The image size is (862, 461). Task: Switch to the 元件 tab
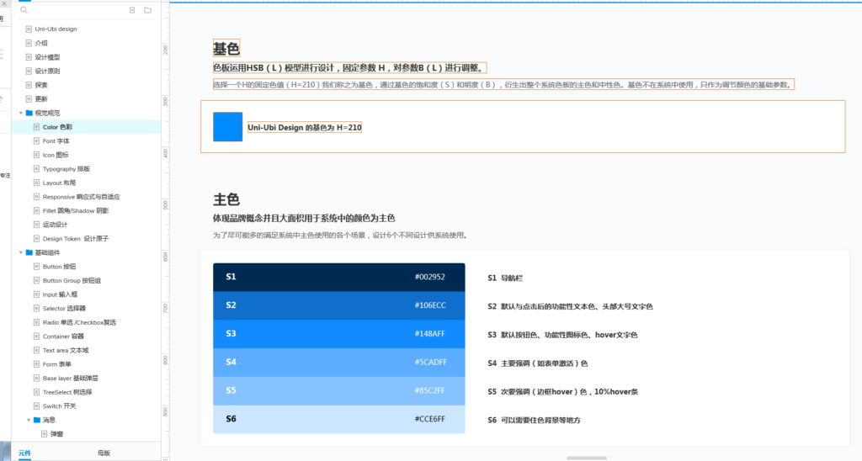24,453
